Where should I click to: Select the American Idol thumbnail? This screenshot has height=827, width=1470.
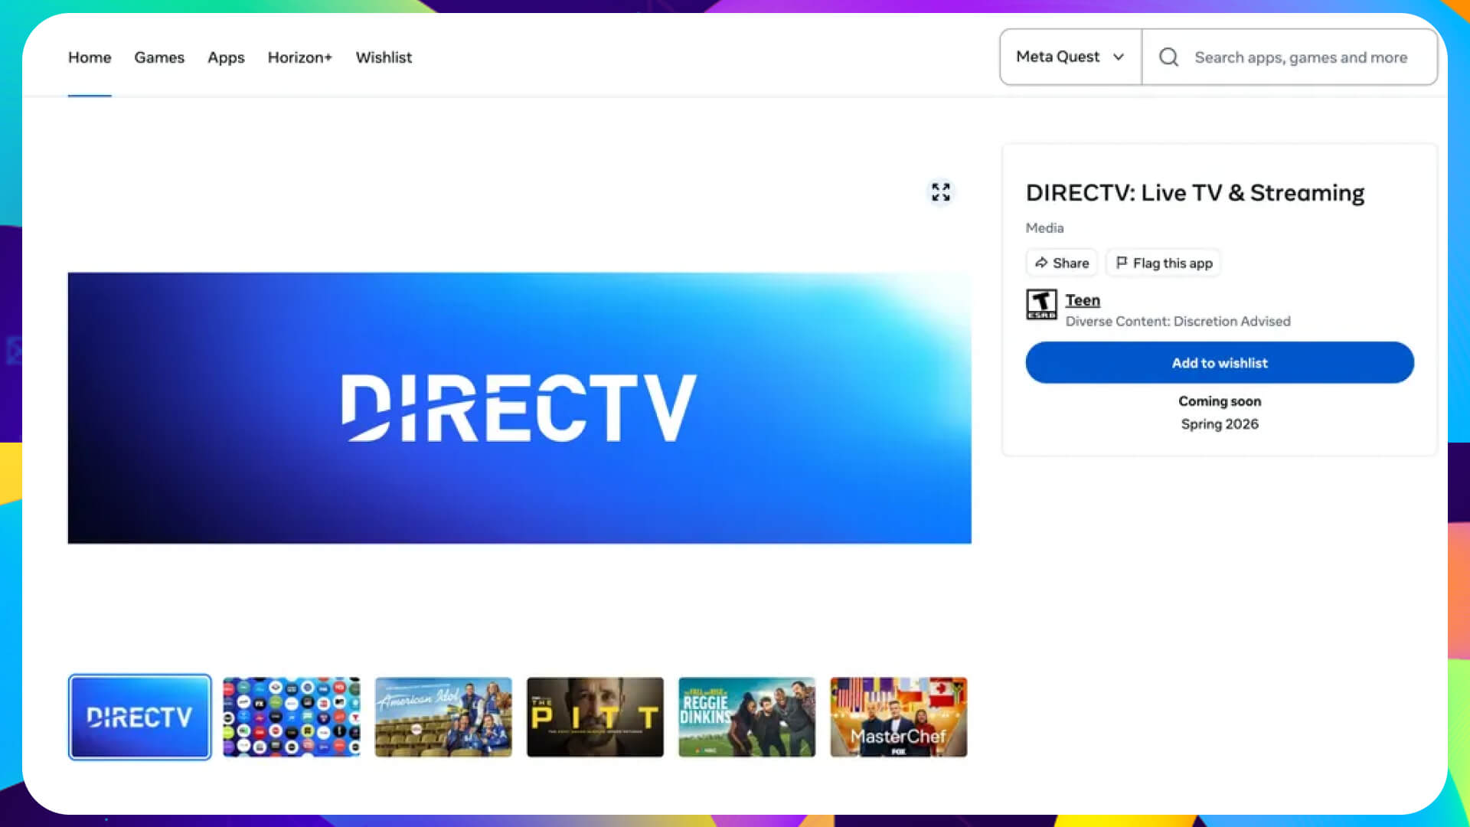tap(443, 717)
